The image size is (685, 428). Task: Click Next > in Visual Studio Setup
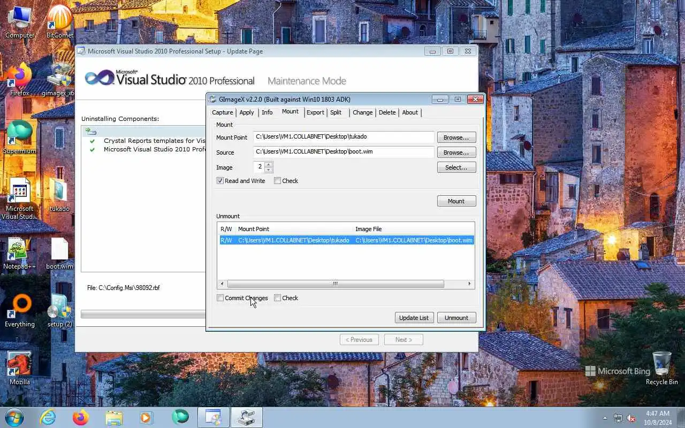(404, 340)
